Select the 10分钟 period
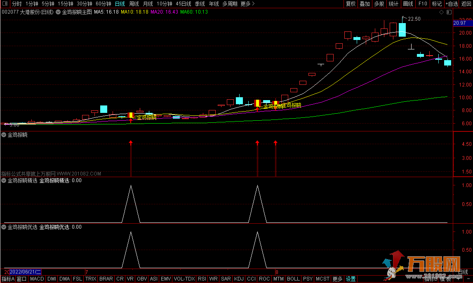 pos(165,4)
